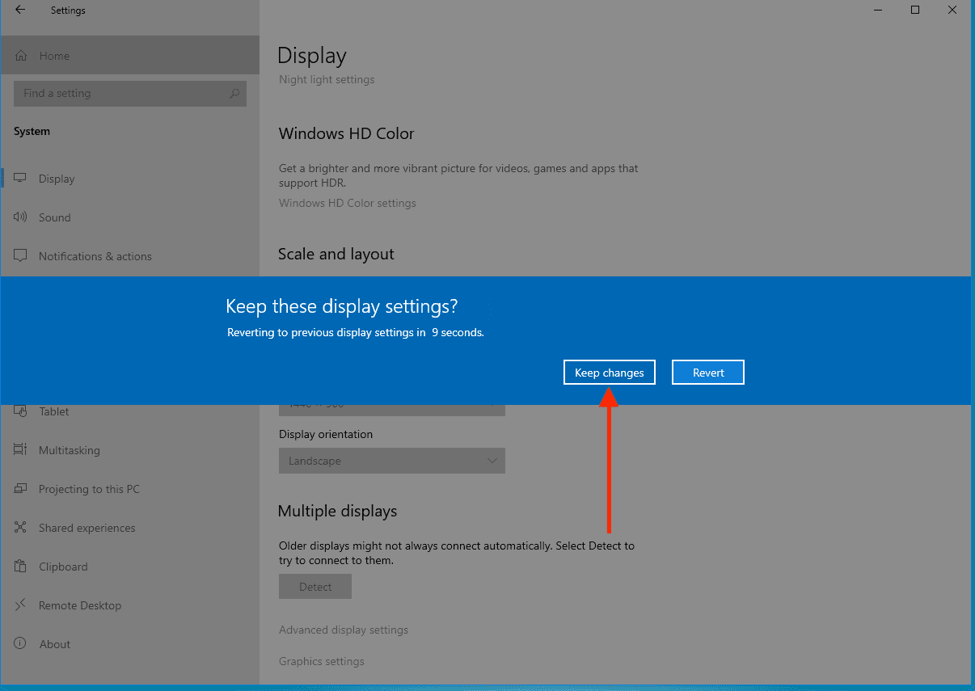975x691 pixels.
Task: Select the Sound icon in the sidebar
Action: click(x=20, y=217)
